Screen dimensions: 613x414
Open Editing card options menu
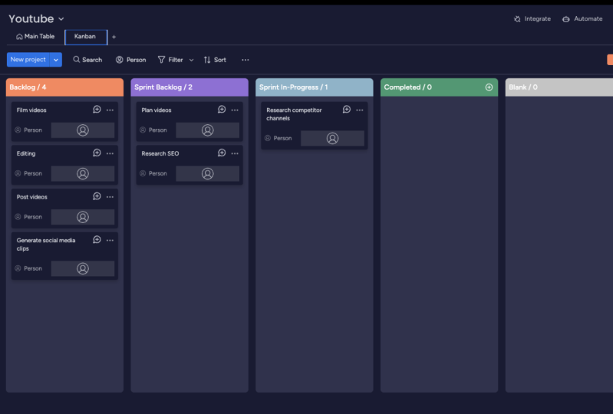(x=110, y=153)
